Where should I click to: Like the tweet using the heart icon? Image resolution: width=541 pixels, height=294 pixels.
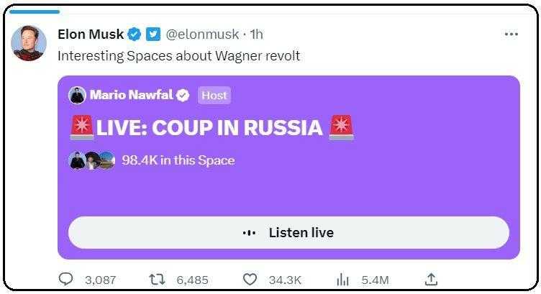[x=250, y=279]
